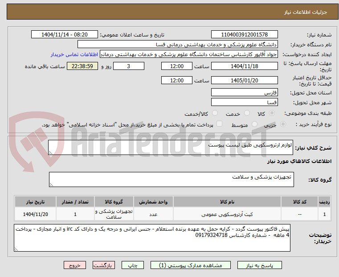Click the need number field 1104003912001578
339x277 pixels.
coord(244,35)
